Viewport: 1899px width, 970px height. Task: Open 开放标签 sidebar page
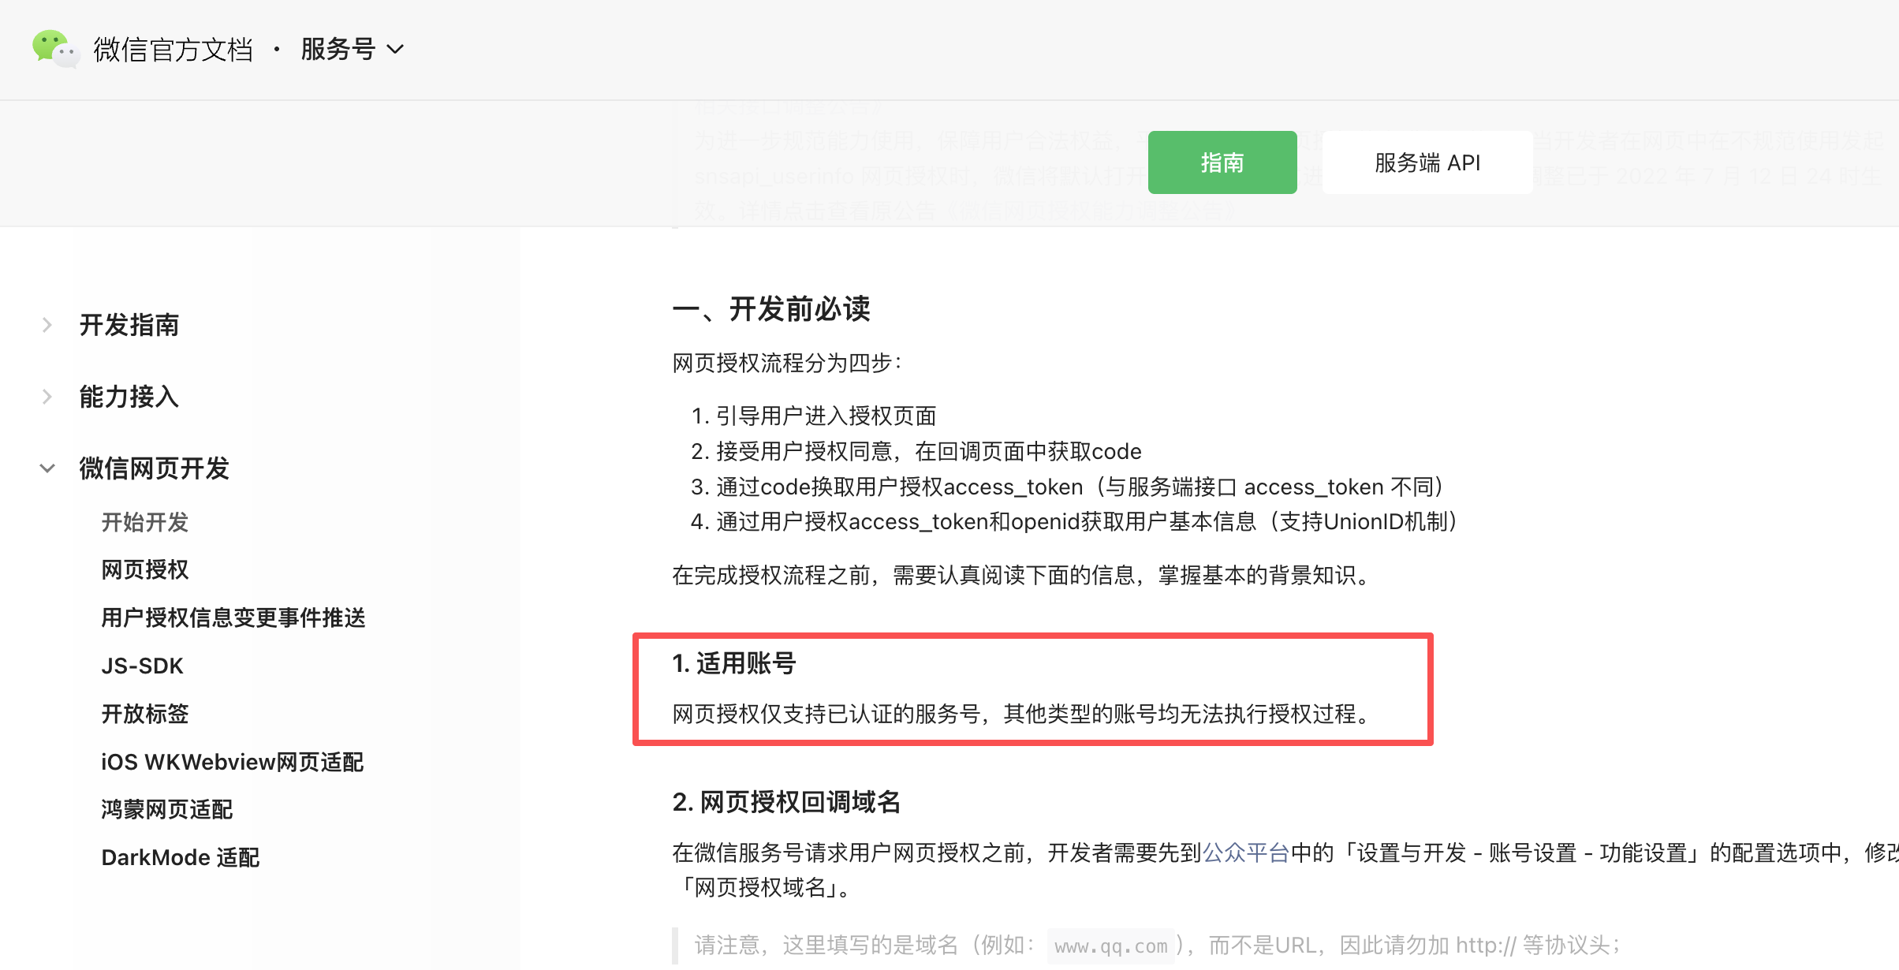tap(145, 714)
